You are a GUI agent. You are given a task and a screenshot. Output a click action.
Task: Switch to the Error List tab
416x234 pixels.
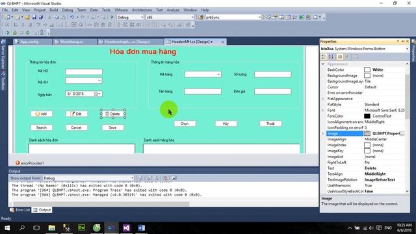tap(20, 210)
